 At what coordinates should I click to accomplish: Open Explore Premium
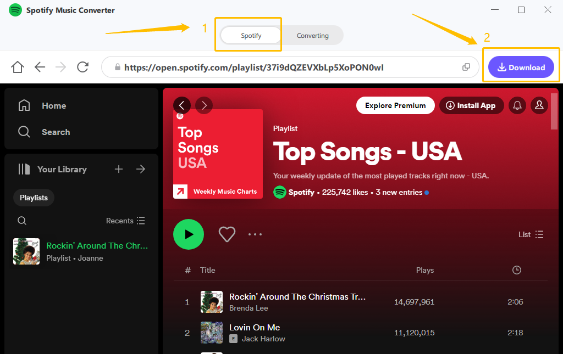coord(395,105)
